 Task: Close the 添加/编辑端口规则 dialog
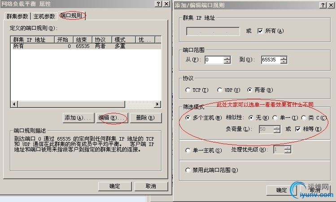[x=331, y=5]
